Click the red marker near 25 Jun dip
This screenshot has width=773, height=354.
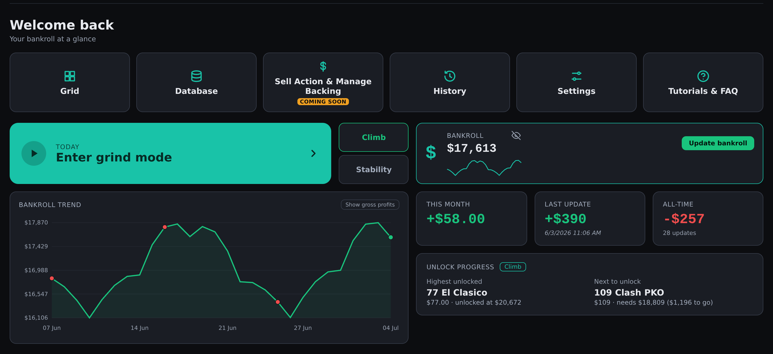click(x=278, y=302)
